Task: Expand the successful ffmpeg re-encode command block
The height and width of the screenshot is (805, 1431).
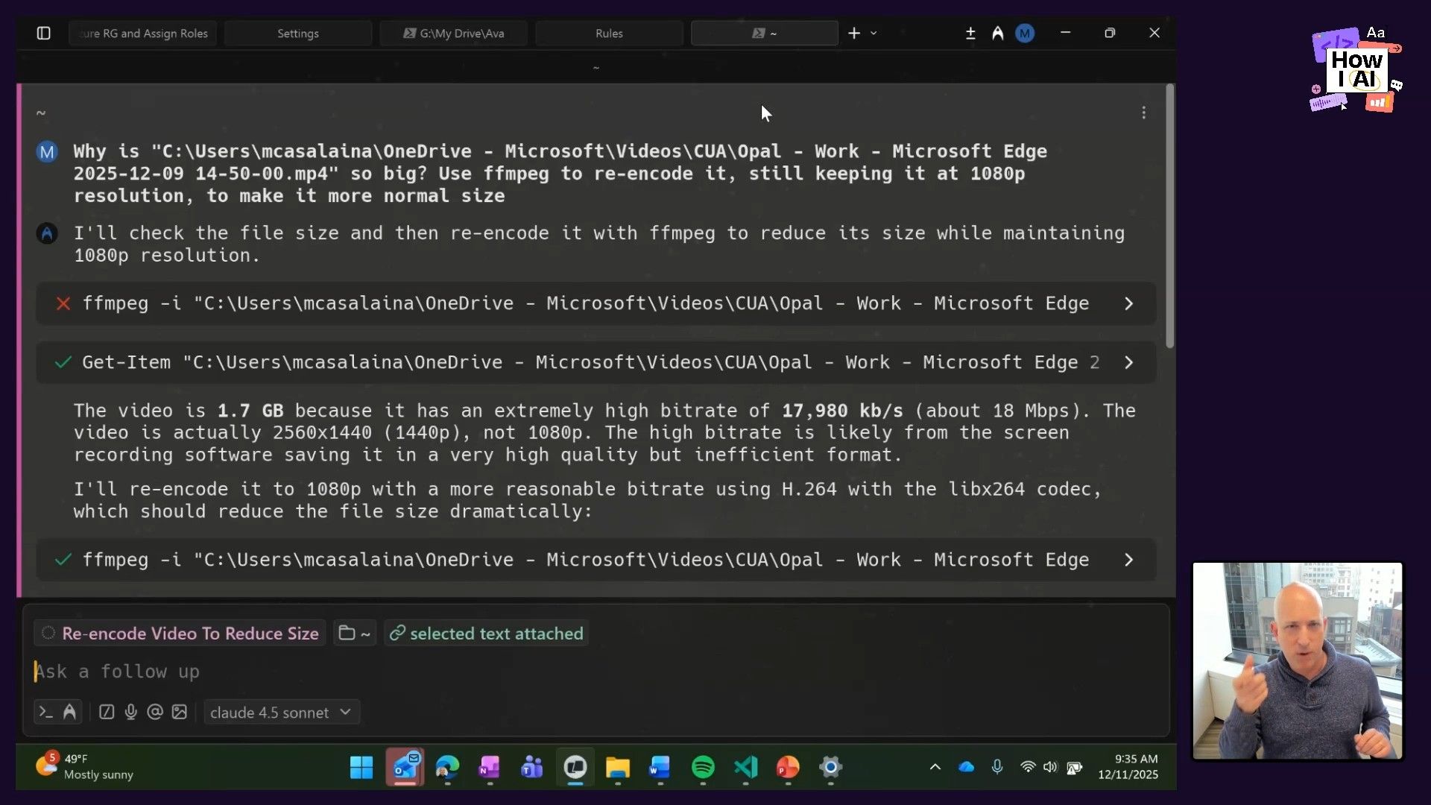Action: point(1128,560)
